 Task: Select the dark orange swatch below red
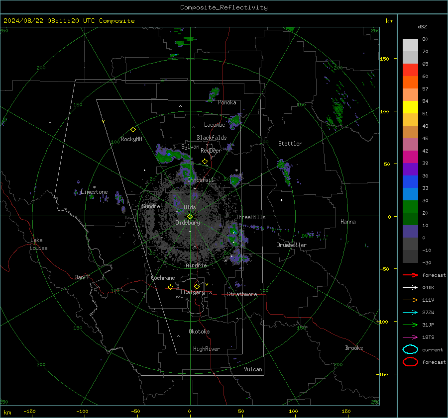410,83
